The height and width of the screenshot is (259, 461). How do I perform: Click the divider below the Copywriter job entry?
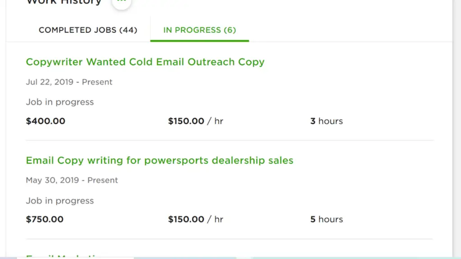(230, 140)
